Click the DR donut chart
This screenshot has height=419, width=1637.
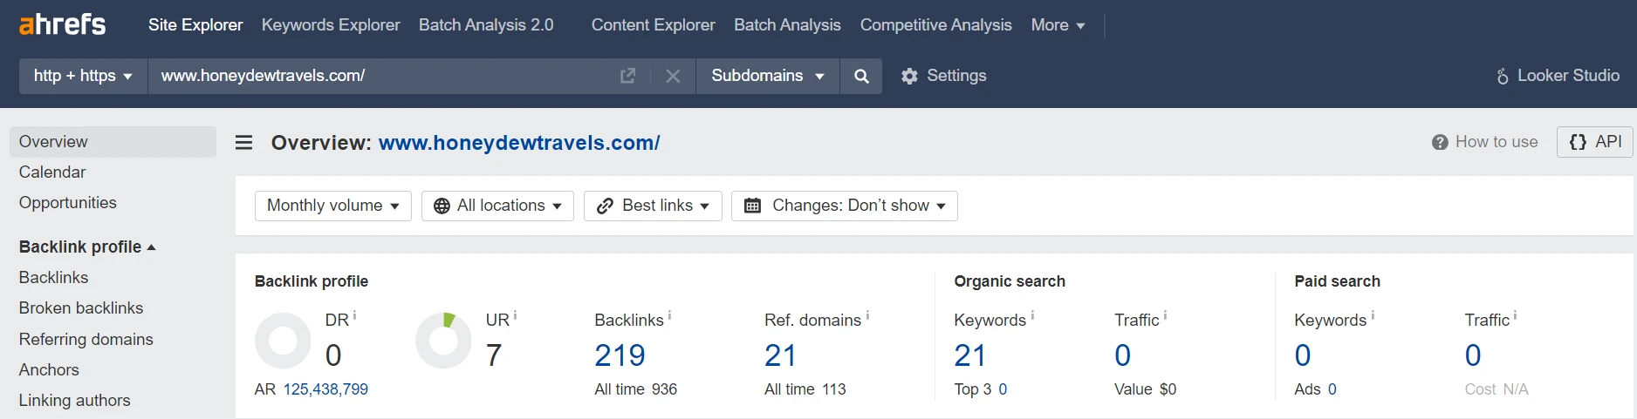click(283, 341)
